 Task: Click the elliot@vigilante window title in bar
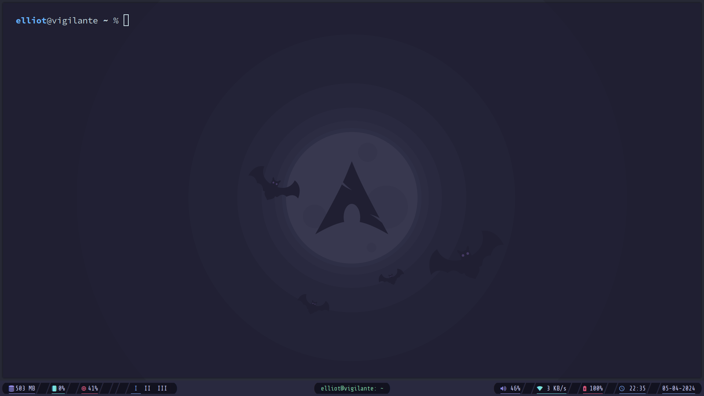(352, 388)
